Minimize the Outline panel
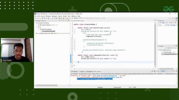 tap(175, 46)
